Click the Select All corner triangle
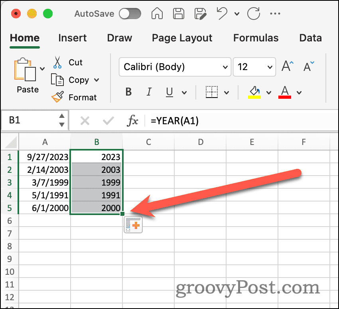 10,142
